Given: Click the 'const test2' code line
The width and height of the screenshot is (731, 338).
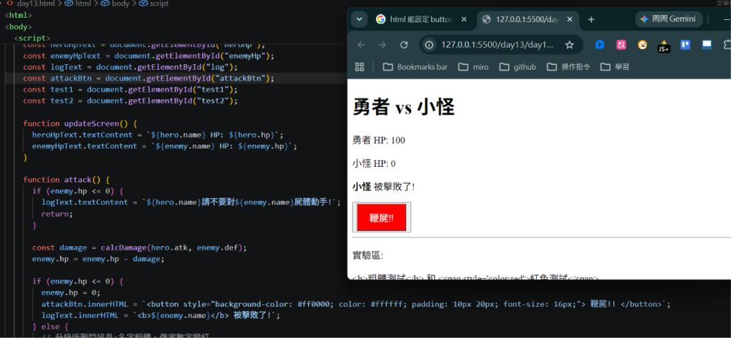Looking at the screenshot, I should point(131,101).
